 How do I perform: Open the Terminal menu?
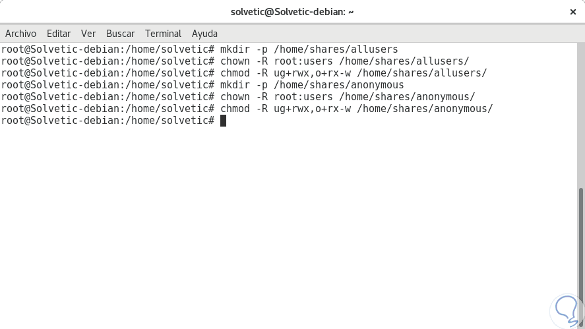pos(163,33)
